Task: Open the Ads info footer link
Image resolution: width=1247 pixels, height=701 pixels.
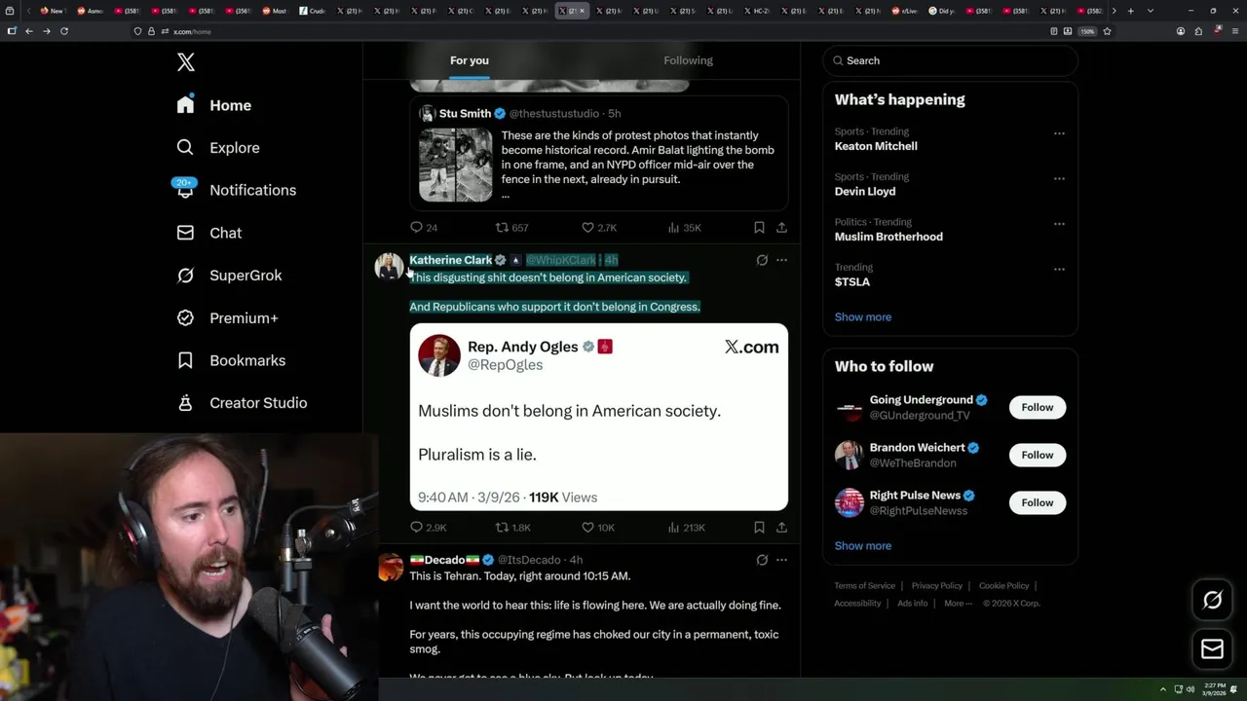Action: coord(913,604)
